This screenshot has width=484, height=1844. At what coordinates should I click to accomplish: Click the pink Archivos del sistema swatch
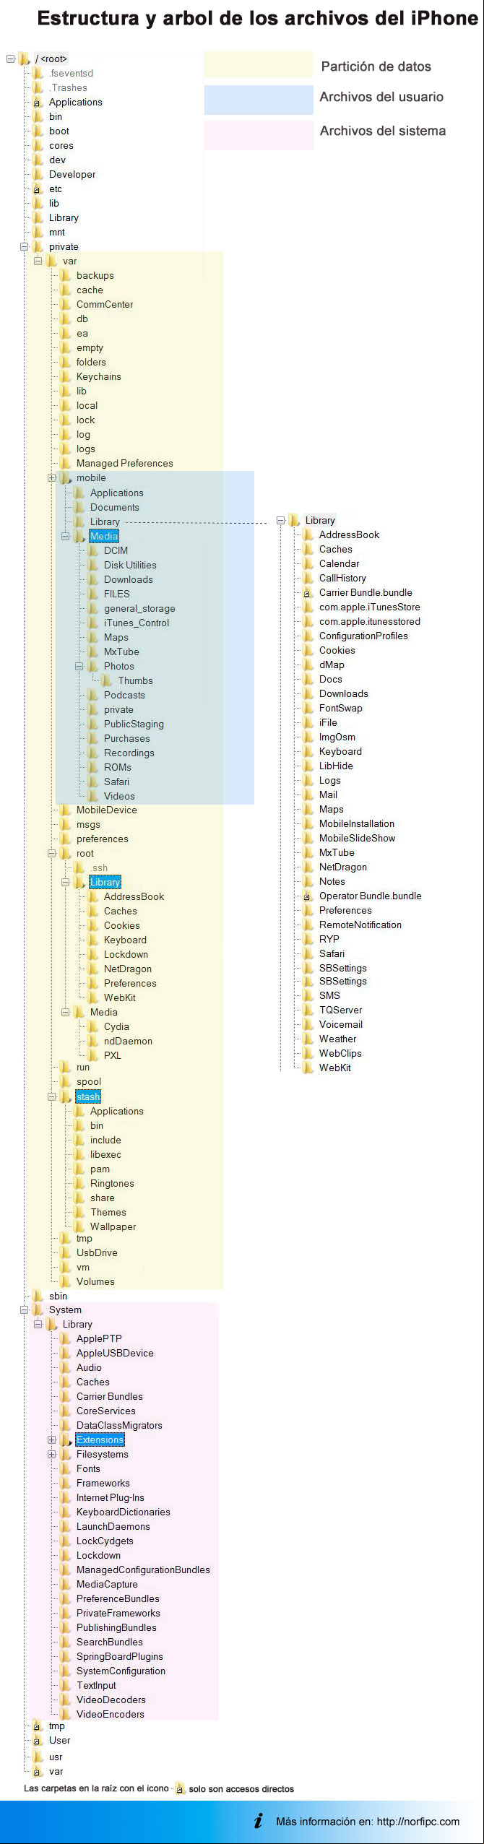[259, 135]
